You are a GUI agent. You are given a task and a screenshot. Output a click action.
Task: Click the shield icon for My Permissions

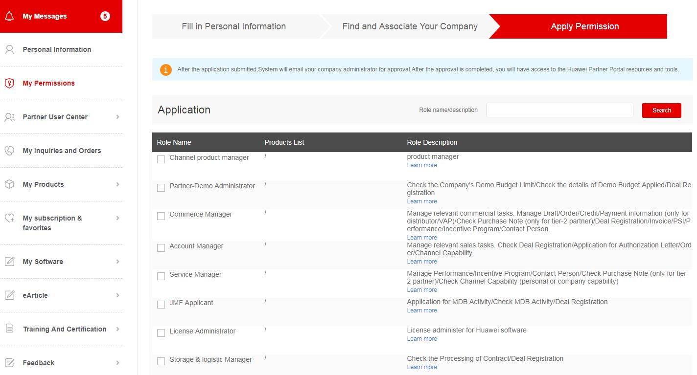9,83
